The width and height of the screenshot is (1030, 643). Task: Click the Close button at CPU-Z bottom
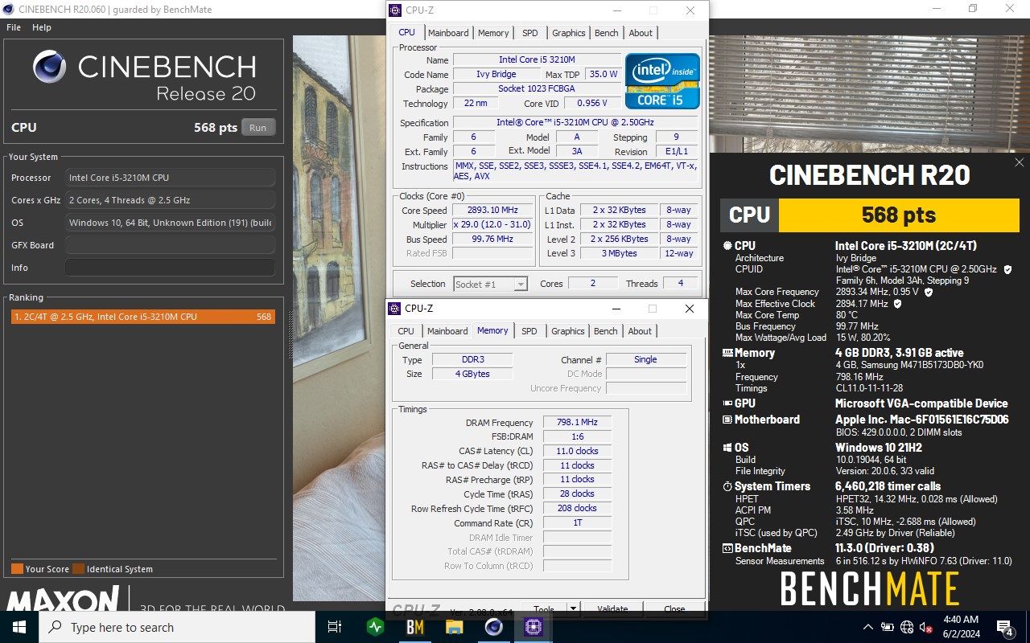click(x=674, y=609)
